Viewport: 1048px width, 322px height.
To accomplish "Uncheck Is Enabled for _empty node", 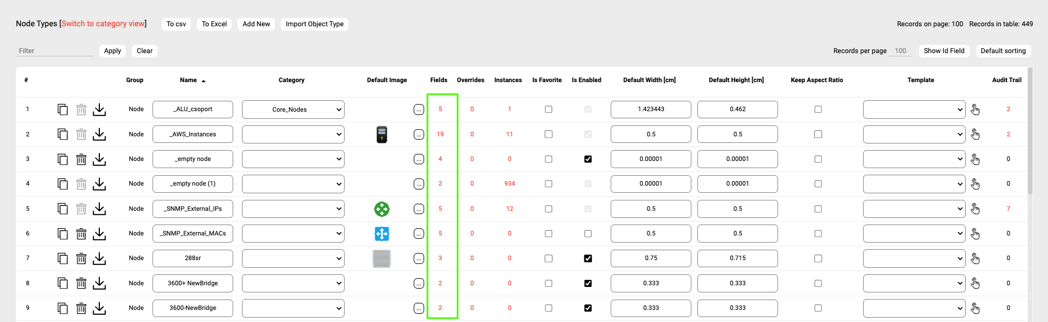I will [x=588, y=159].
